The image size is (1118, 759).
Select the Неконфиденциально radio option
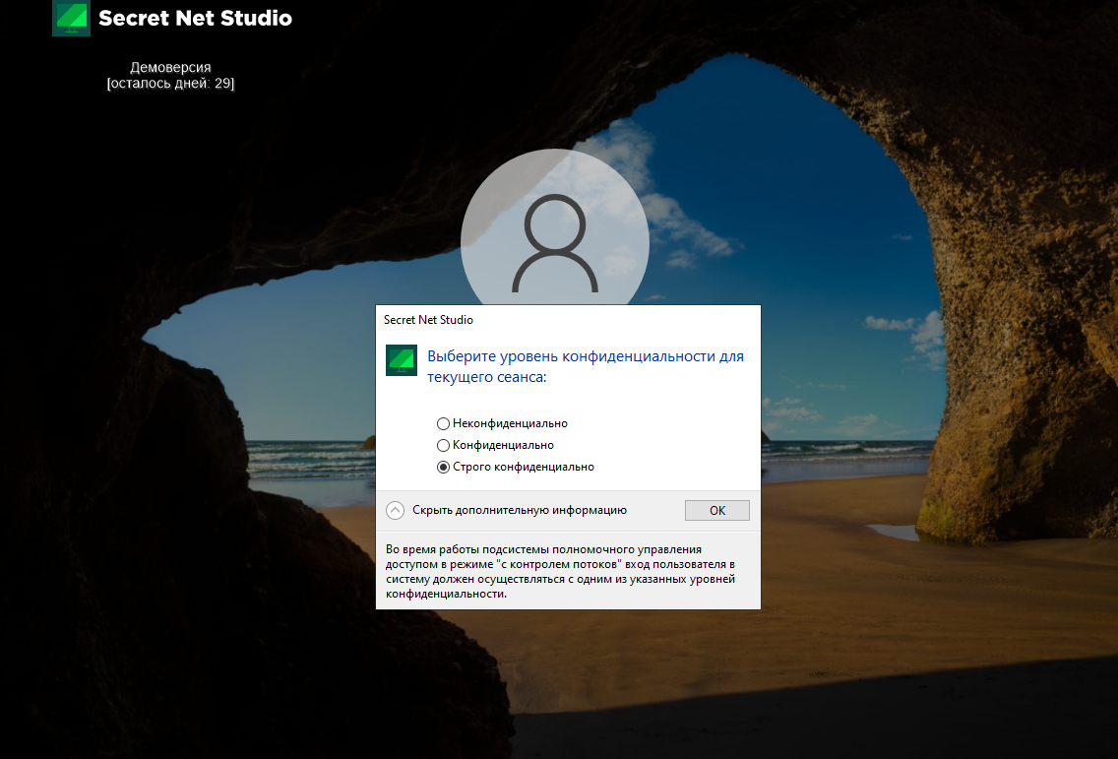[x=502, y=423]
